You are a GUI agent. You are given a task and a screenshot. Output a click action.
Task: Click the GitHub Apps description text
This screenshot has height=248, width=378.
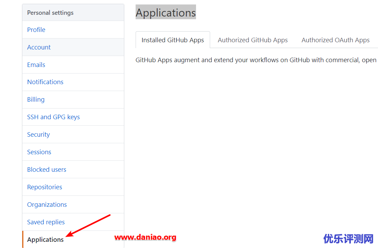256,60
